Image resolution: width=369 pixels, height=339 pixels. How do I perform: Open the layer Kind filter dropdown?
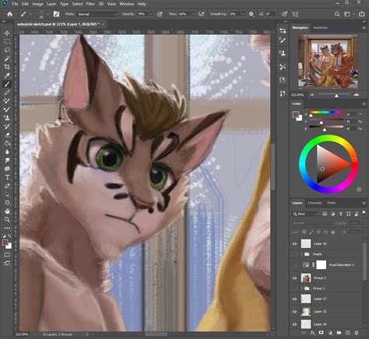coord(305,214)
